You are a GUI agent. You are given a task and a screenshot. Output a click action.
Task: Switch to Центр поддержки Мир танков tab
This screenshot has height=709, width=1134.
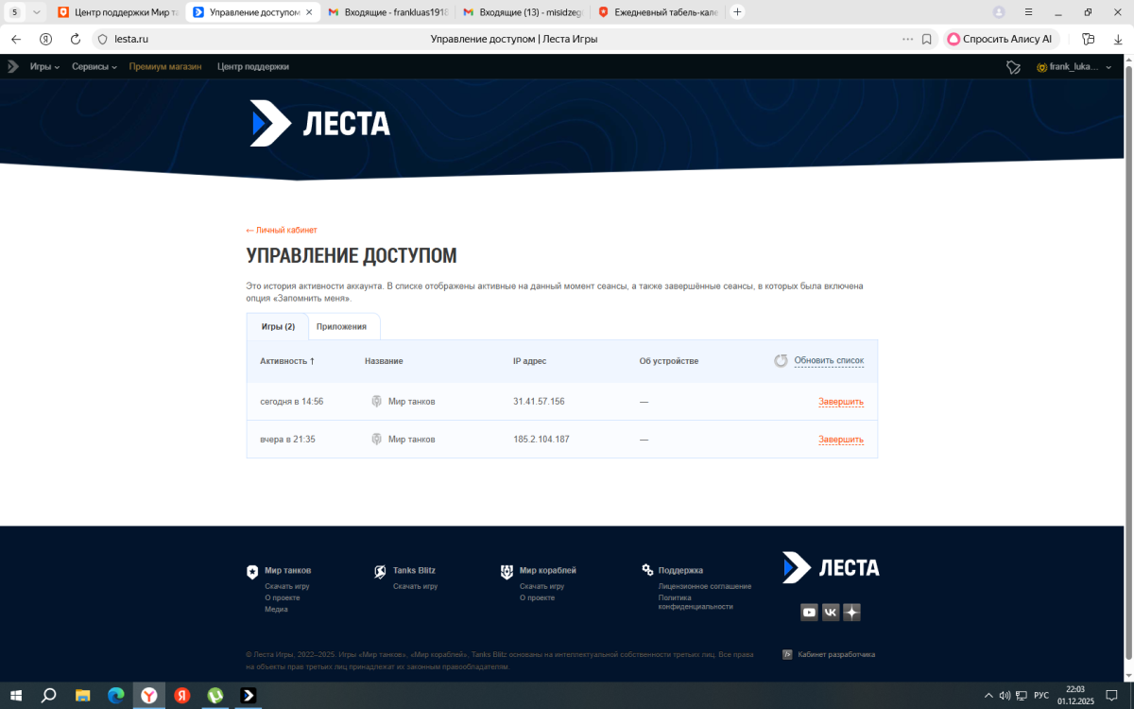tap(118, 12)
